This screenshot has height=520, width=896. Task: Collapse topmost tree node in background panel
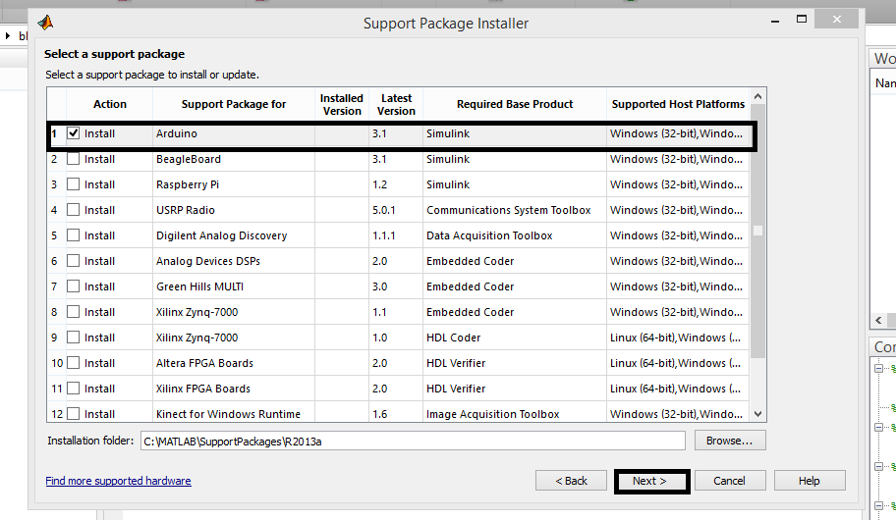point(878,368)
